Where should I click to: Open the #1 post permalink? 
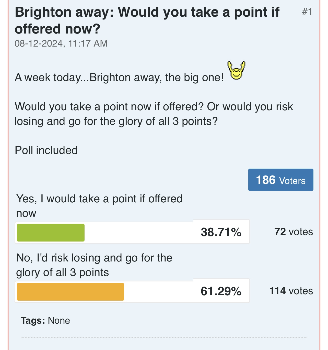[307, 12]
